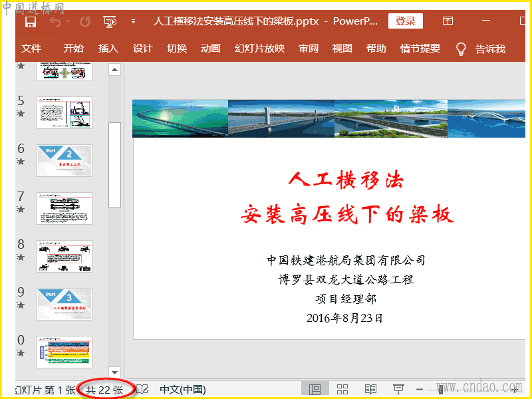The width and height of the screenshot is (532, 399).
Task: Click the thumbnail pane scrollbar thumb
Action: pyautogui.click(x=114, y=165)
